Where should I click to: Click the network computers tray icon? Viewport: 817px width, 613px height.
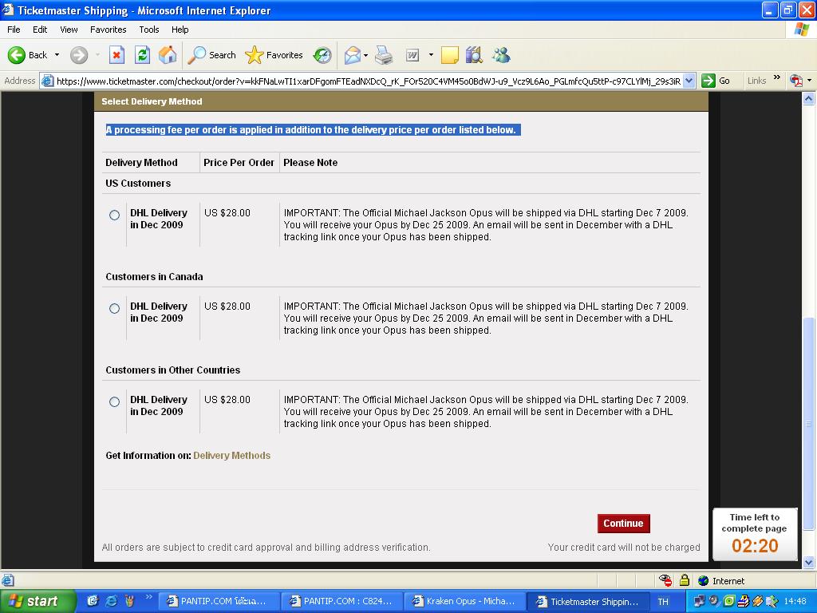pyautogui.click(x=699, y=601)
